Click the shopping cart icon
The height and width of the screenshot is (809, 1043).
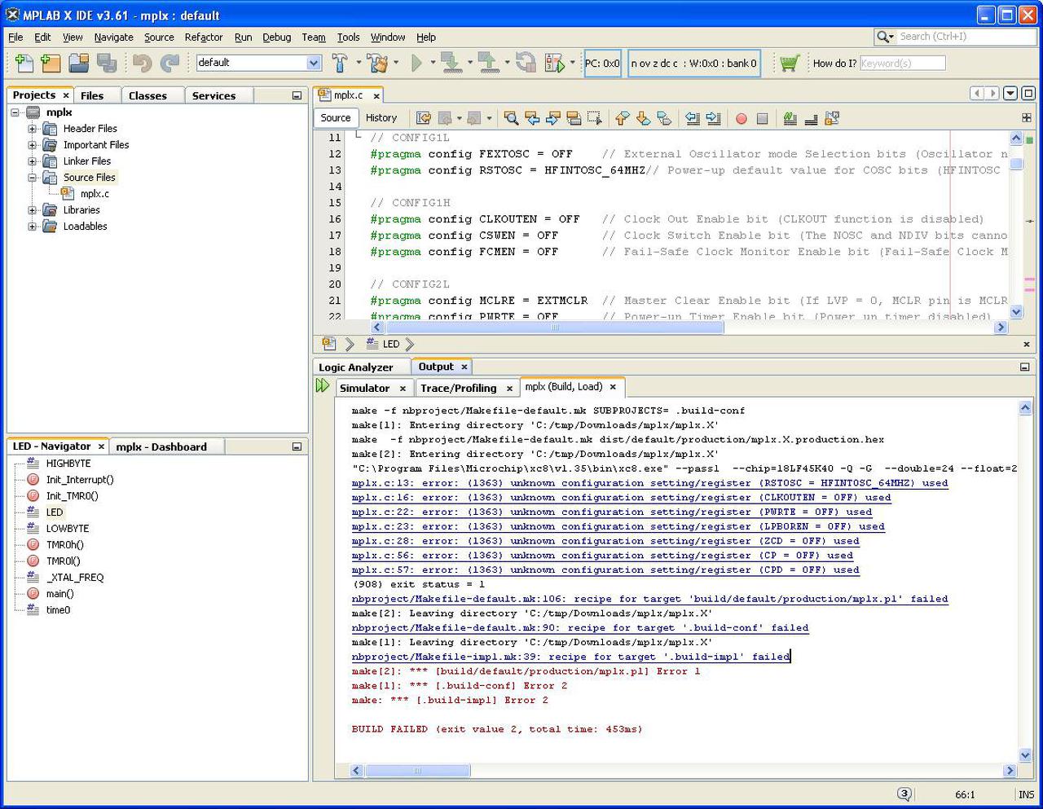click(788, 63)
